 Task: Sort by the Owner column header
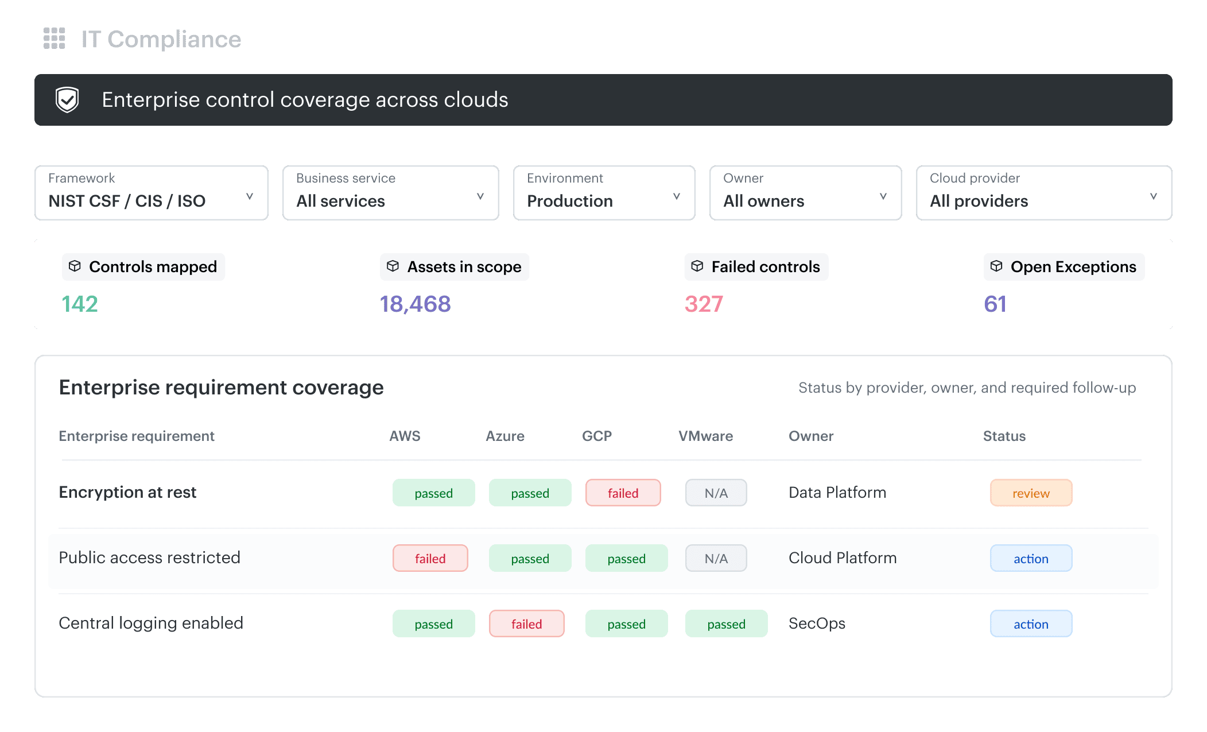pyautogui.click(x=811, y=436)
